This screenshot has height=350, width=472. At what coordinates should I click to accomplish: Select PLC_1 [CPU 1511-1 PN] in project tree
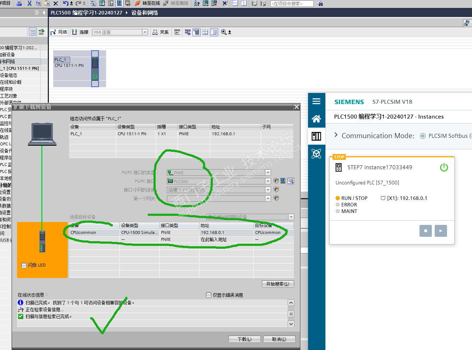pos(20,68)
